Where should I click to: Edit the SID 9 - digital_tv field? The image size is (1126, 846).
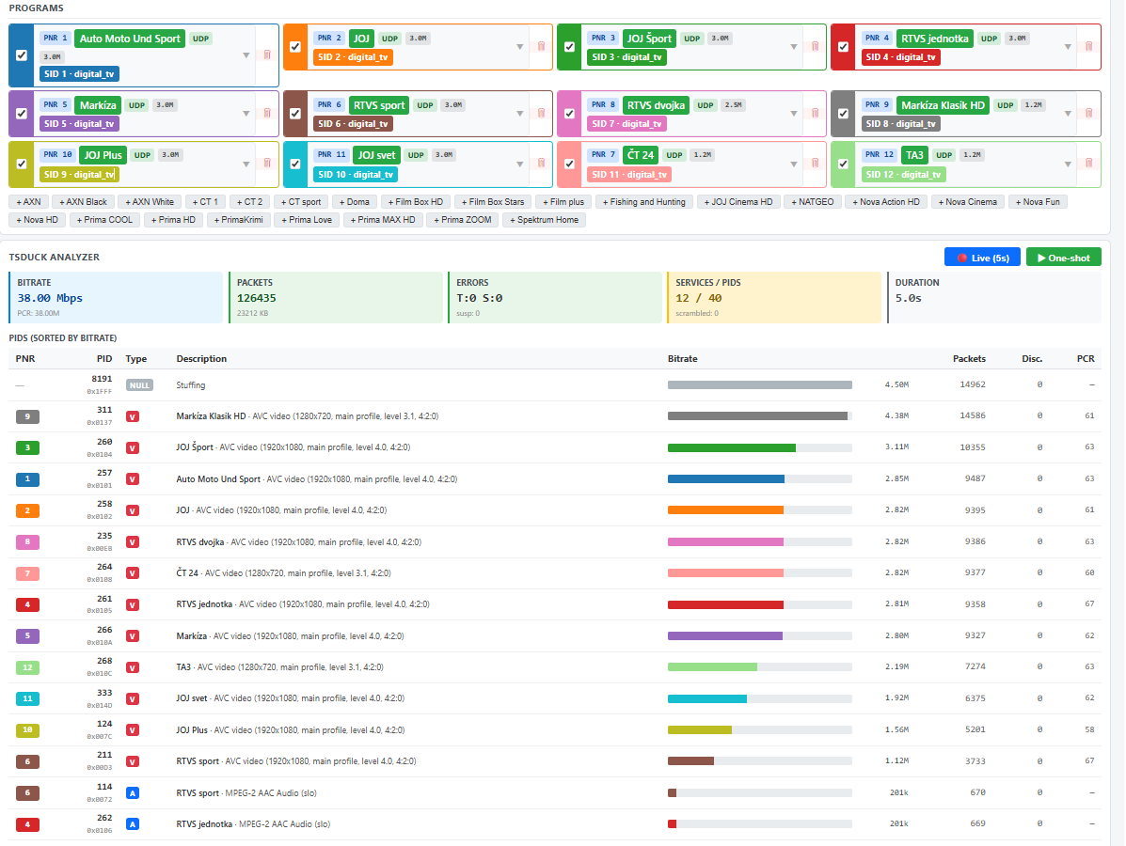coord(79,174)
